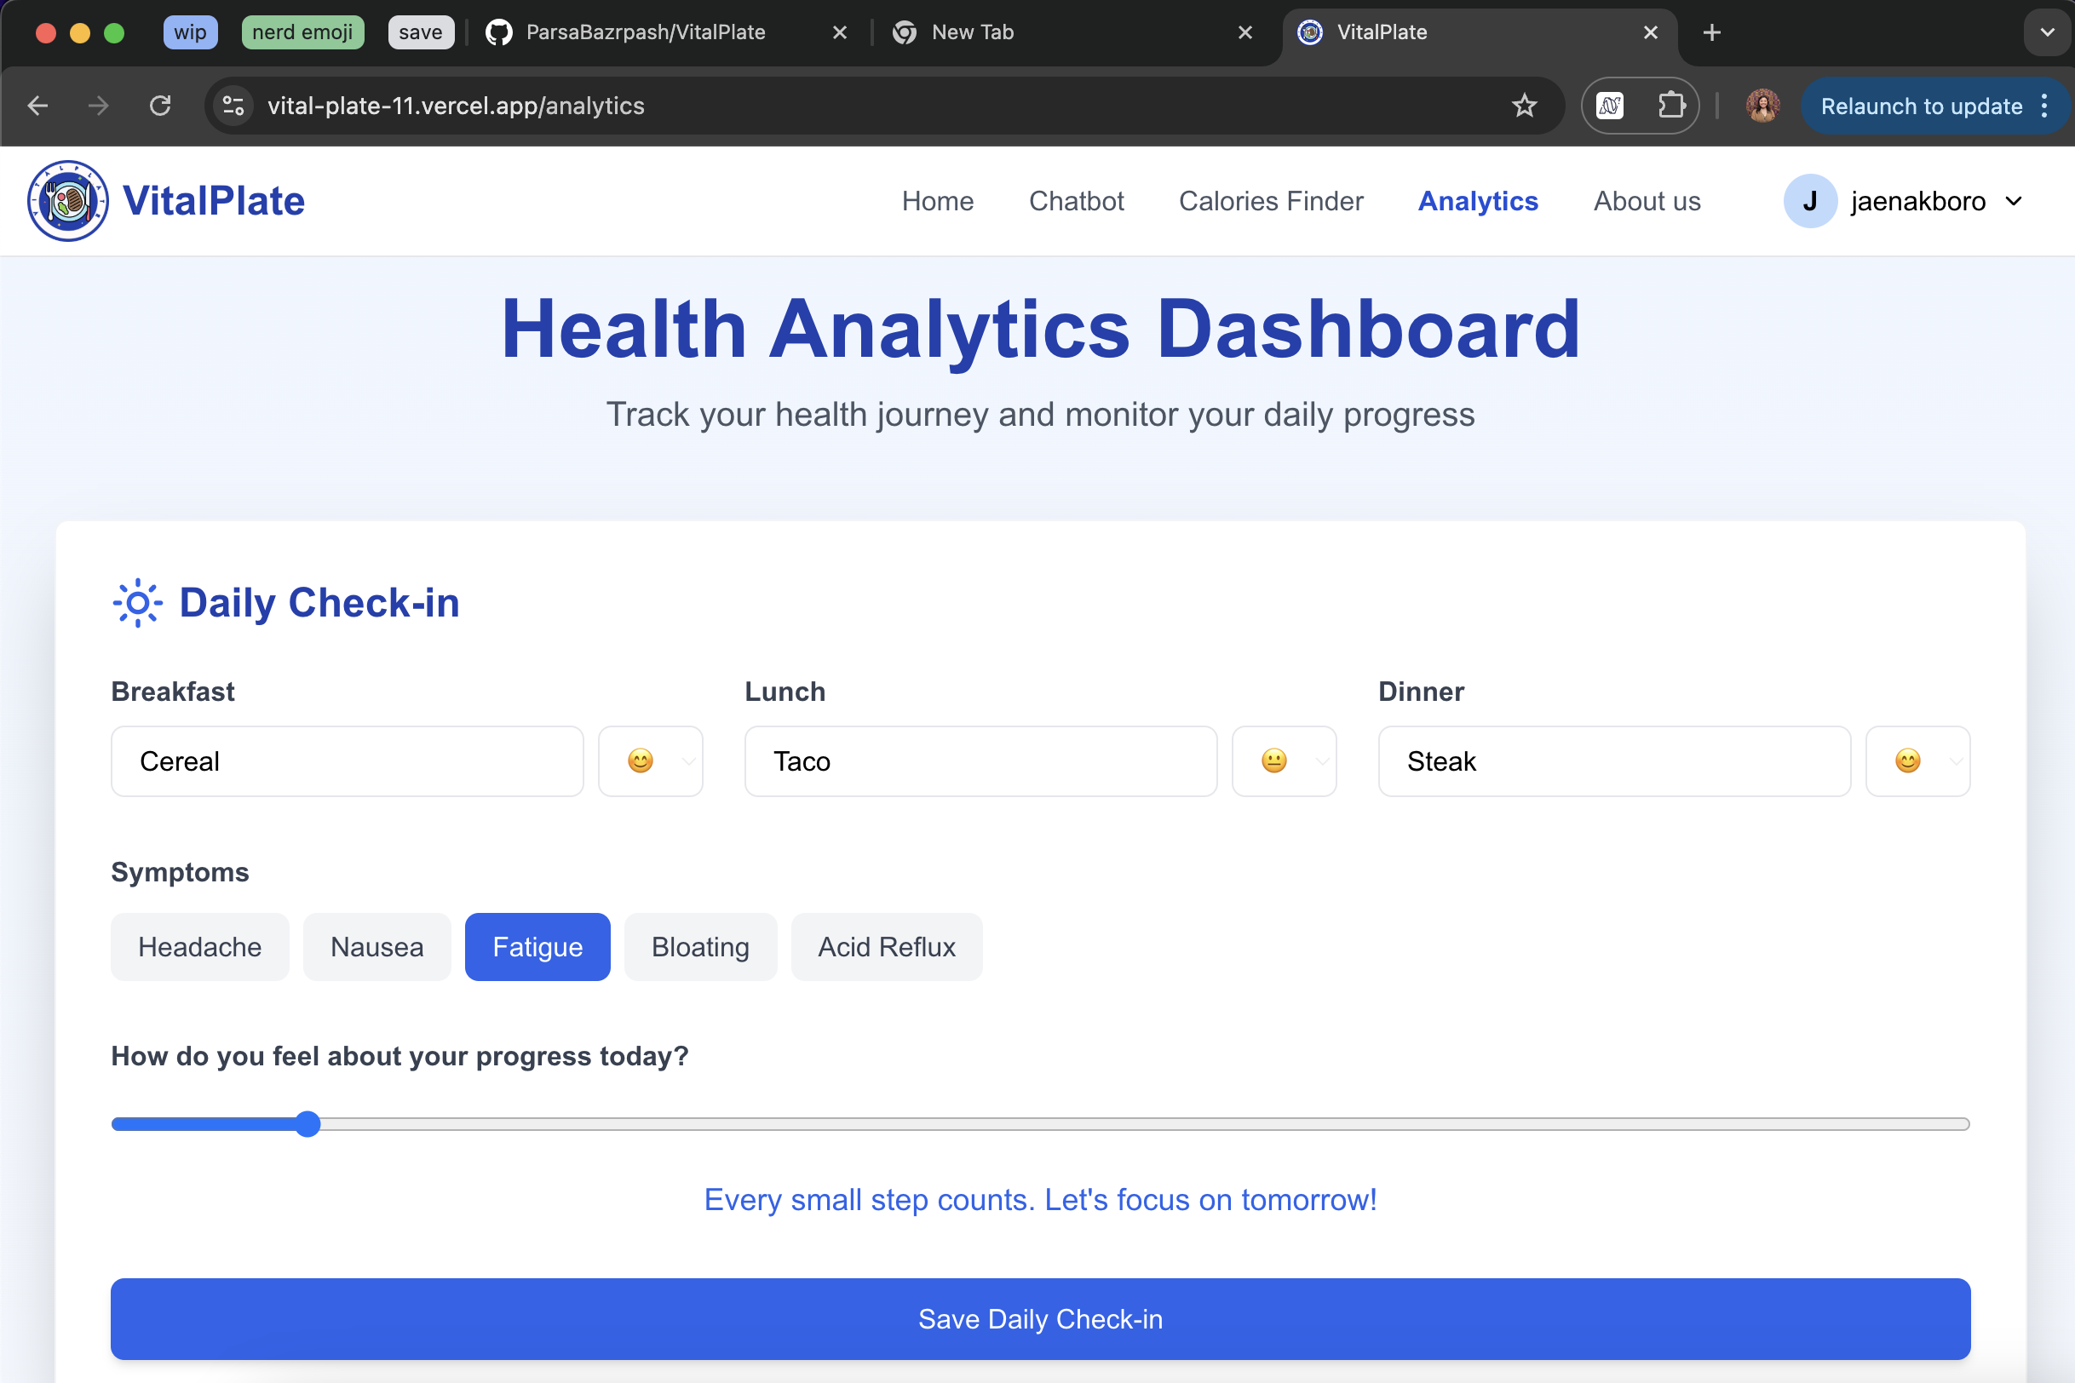Deselect the Fatigue symptom chip
Viewport: 2075px width, 1383px height.
point(537,946)
